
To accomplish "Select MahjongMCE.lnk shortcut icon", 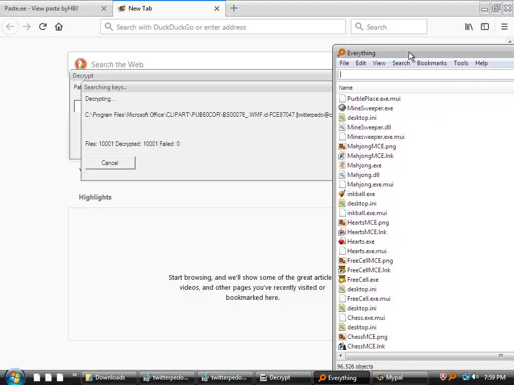I will click(342, 156).
